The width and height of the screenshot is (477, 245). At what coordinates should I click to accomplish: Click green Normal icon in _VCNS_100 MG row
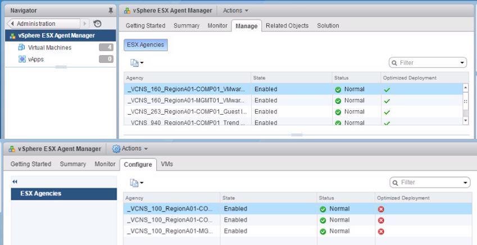[x=323, y=232]
